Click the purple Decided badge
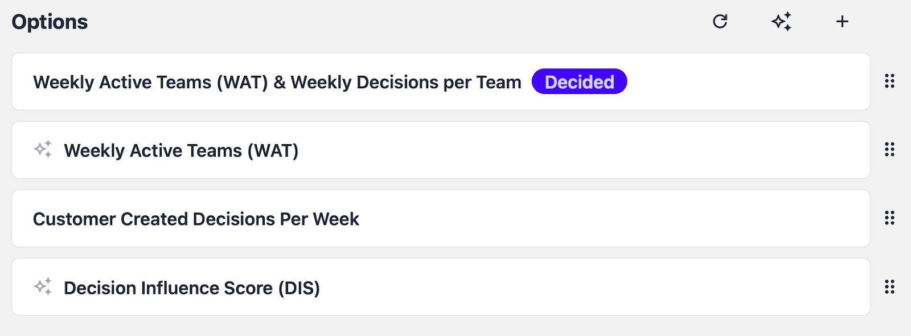 tap(579, 82)
